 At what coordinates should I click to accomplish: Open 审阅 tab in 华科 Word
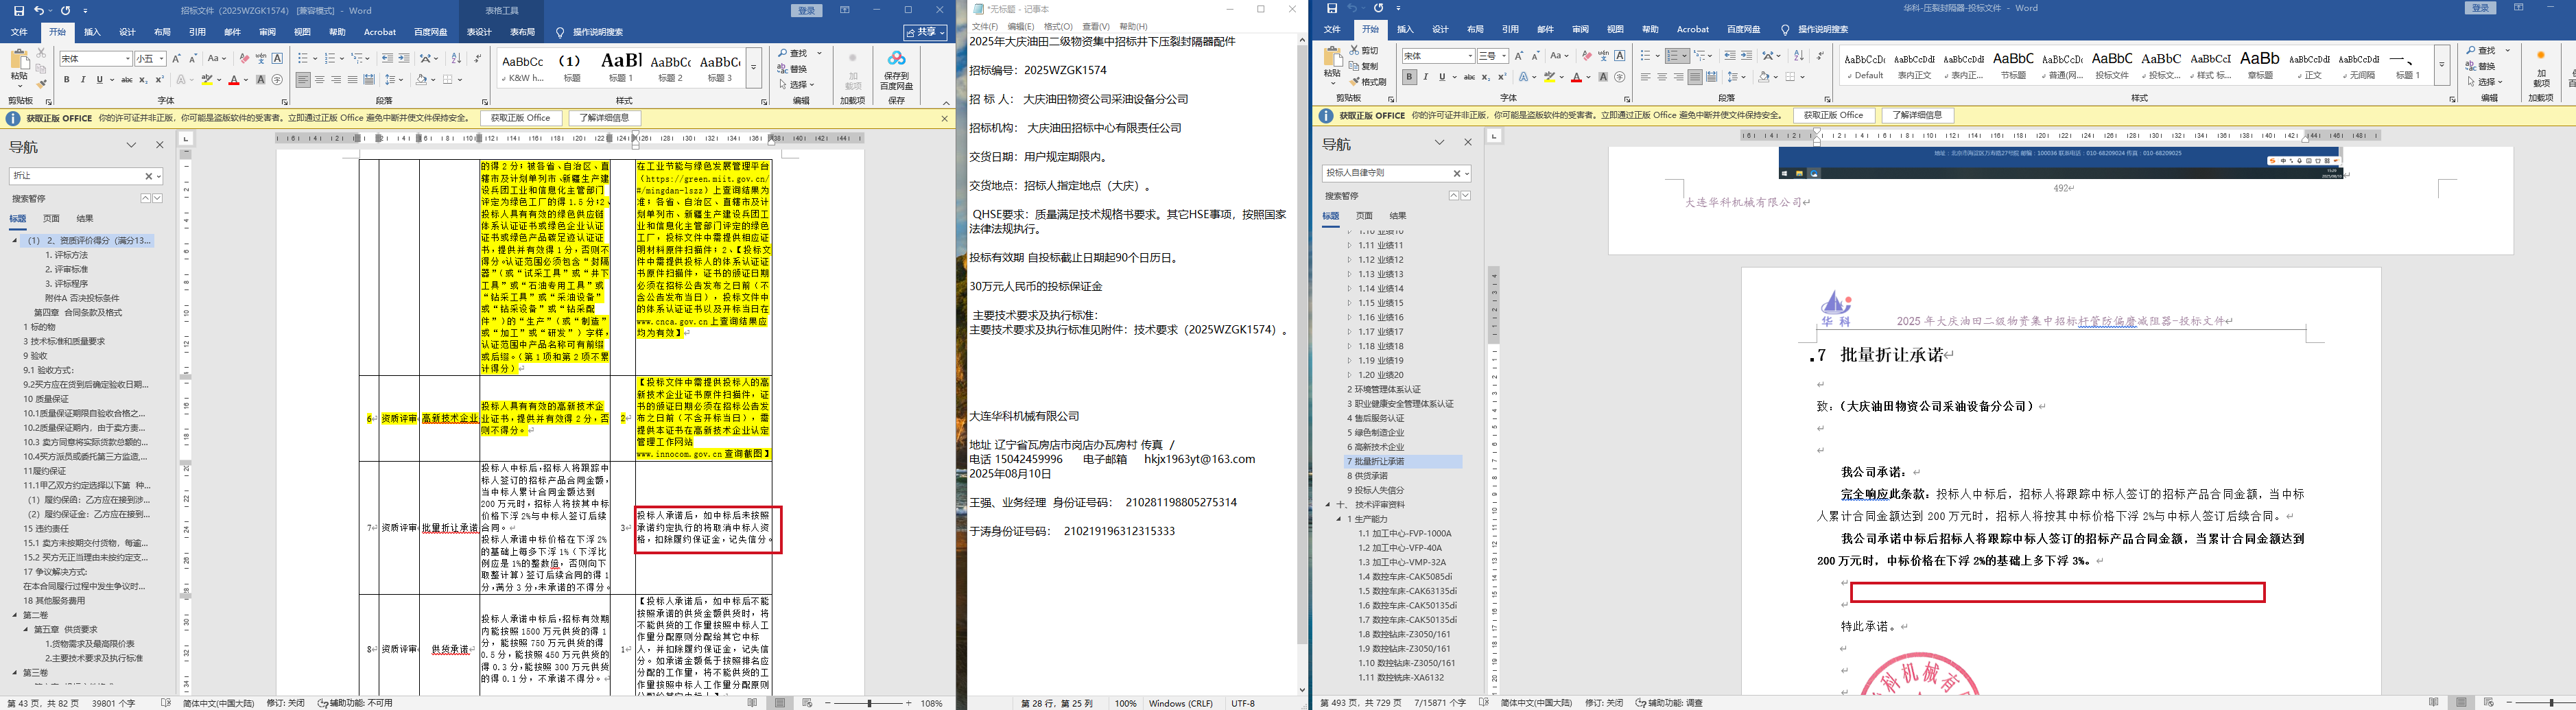(x=1580, y=30)
